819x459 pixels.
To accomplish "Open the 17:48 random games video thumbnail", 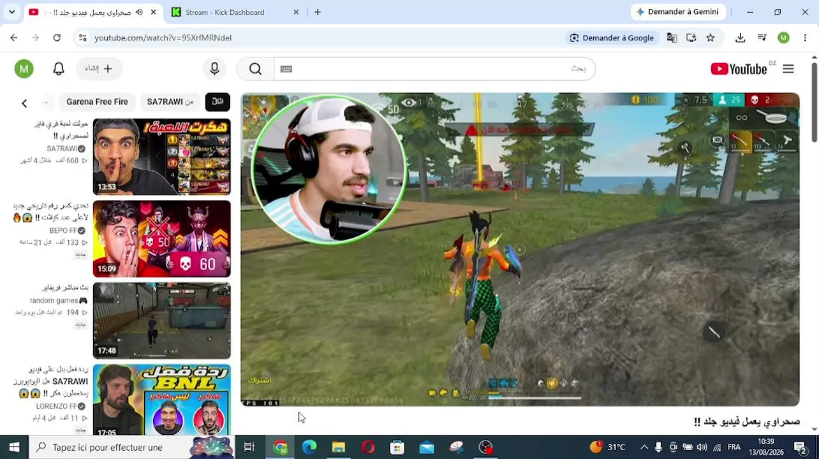I will tap(162, 321).
